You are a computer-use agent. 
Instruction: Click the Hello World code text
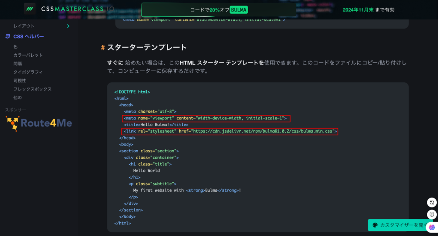pyautogui.click(x=146, y=171)
